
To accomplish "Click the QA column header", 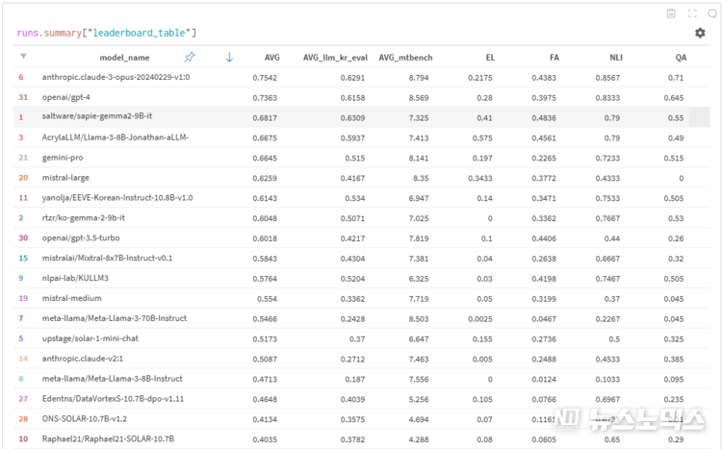I will pyautogui.click(x=681, y=58).
